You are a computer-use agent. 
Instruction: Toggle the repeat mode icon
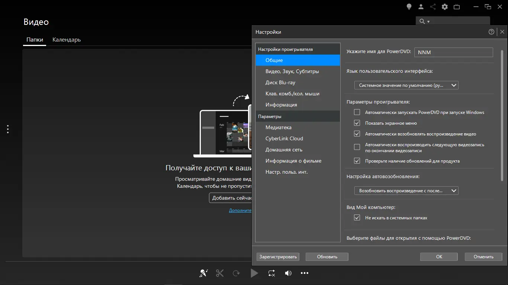[271, 273]
